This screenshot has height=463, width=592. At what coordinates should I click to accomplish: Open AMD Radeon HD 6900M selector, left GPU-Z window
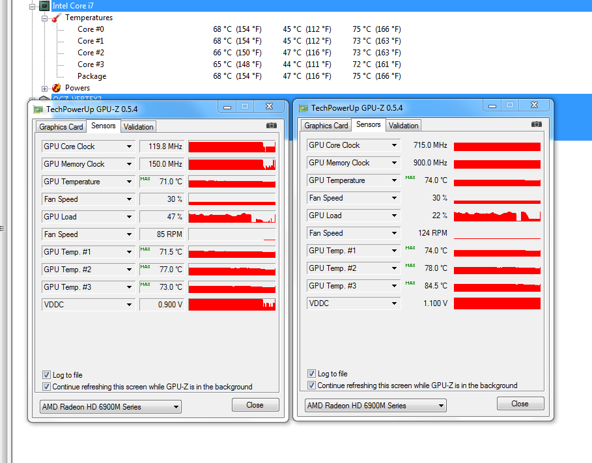(111, 407)
